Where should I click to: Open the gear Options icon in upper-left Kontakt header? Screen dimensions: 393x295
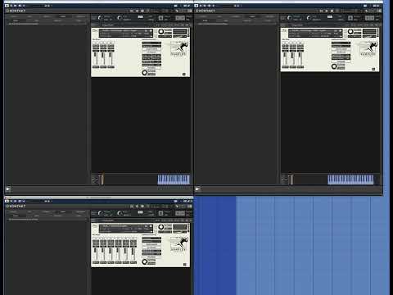click(137, 11)
